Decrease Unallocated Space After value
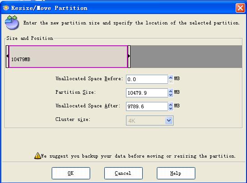This screenshot has width=247, height=183. [x=170, y=109]
